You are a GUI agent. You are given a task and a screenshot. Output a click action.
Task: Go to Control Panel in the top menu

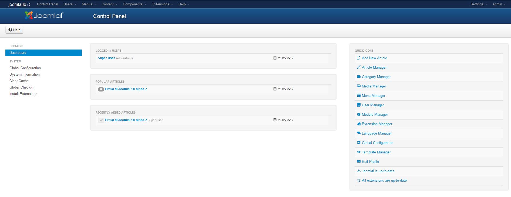pos(48,4)
